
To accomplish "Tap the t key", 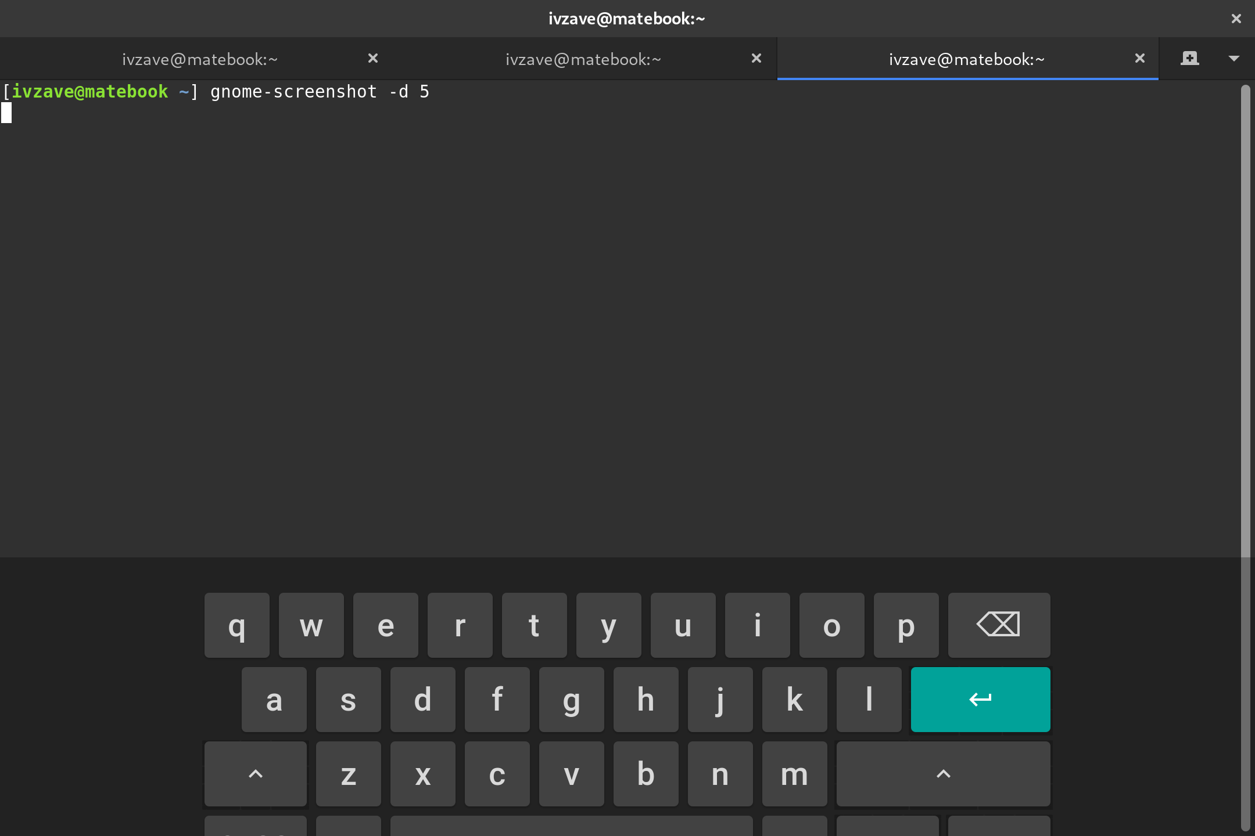I will [x=535, y=625].
